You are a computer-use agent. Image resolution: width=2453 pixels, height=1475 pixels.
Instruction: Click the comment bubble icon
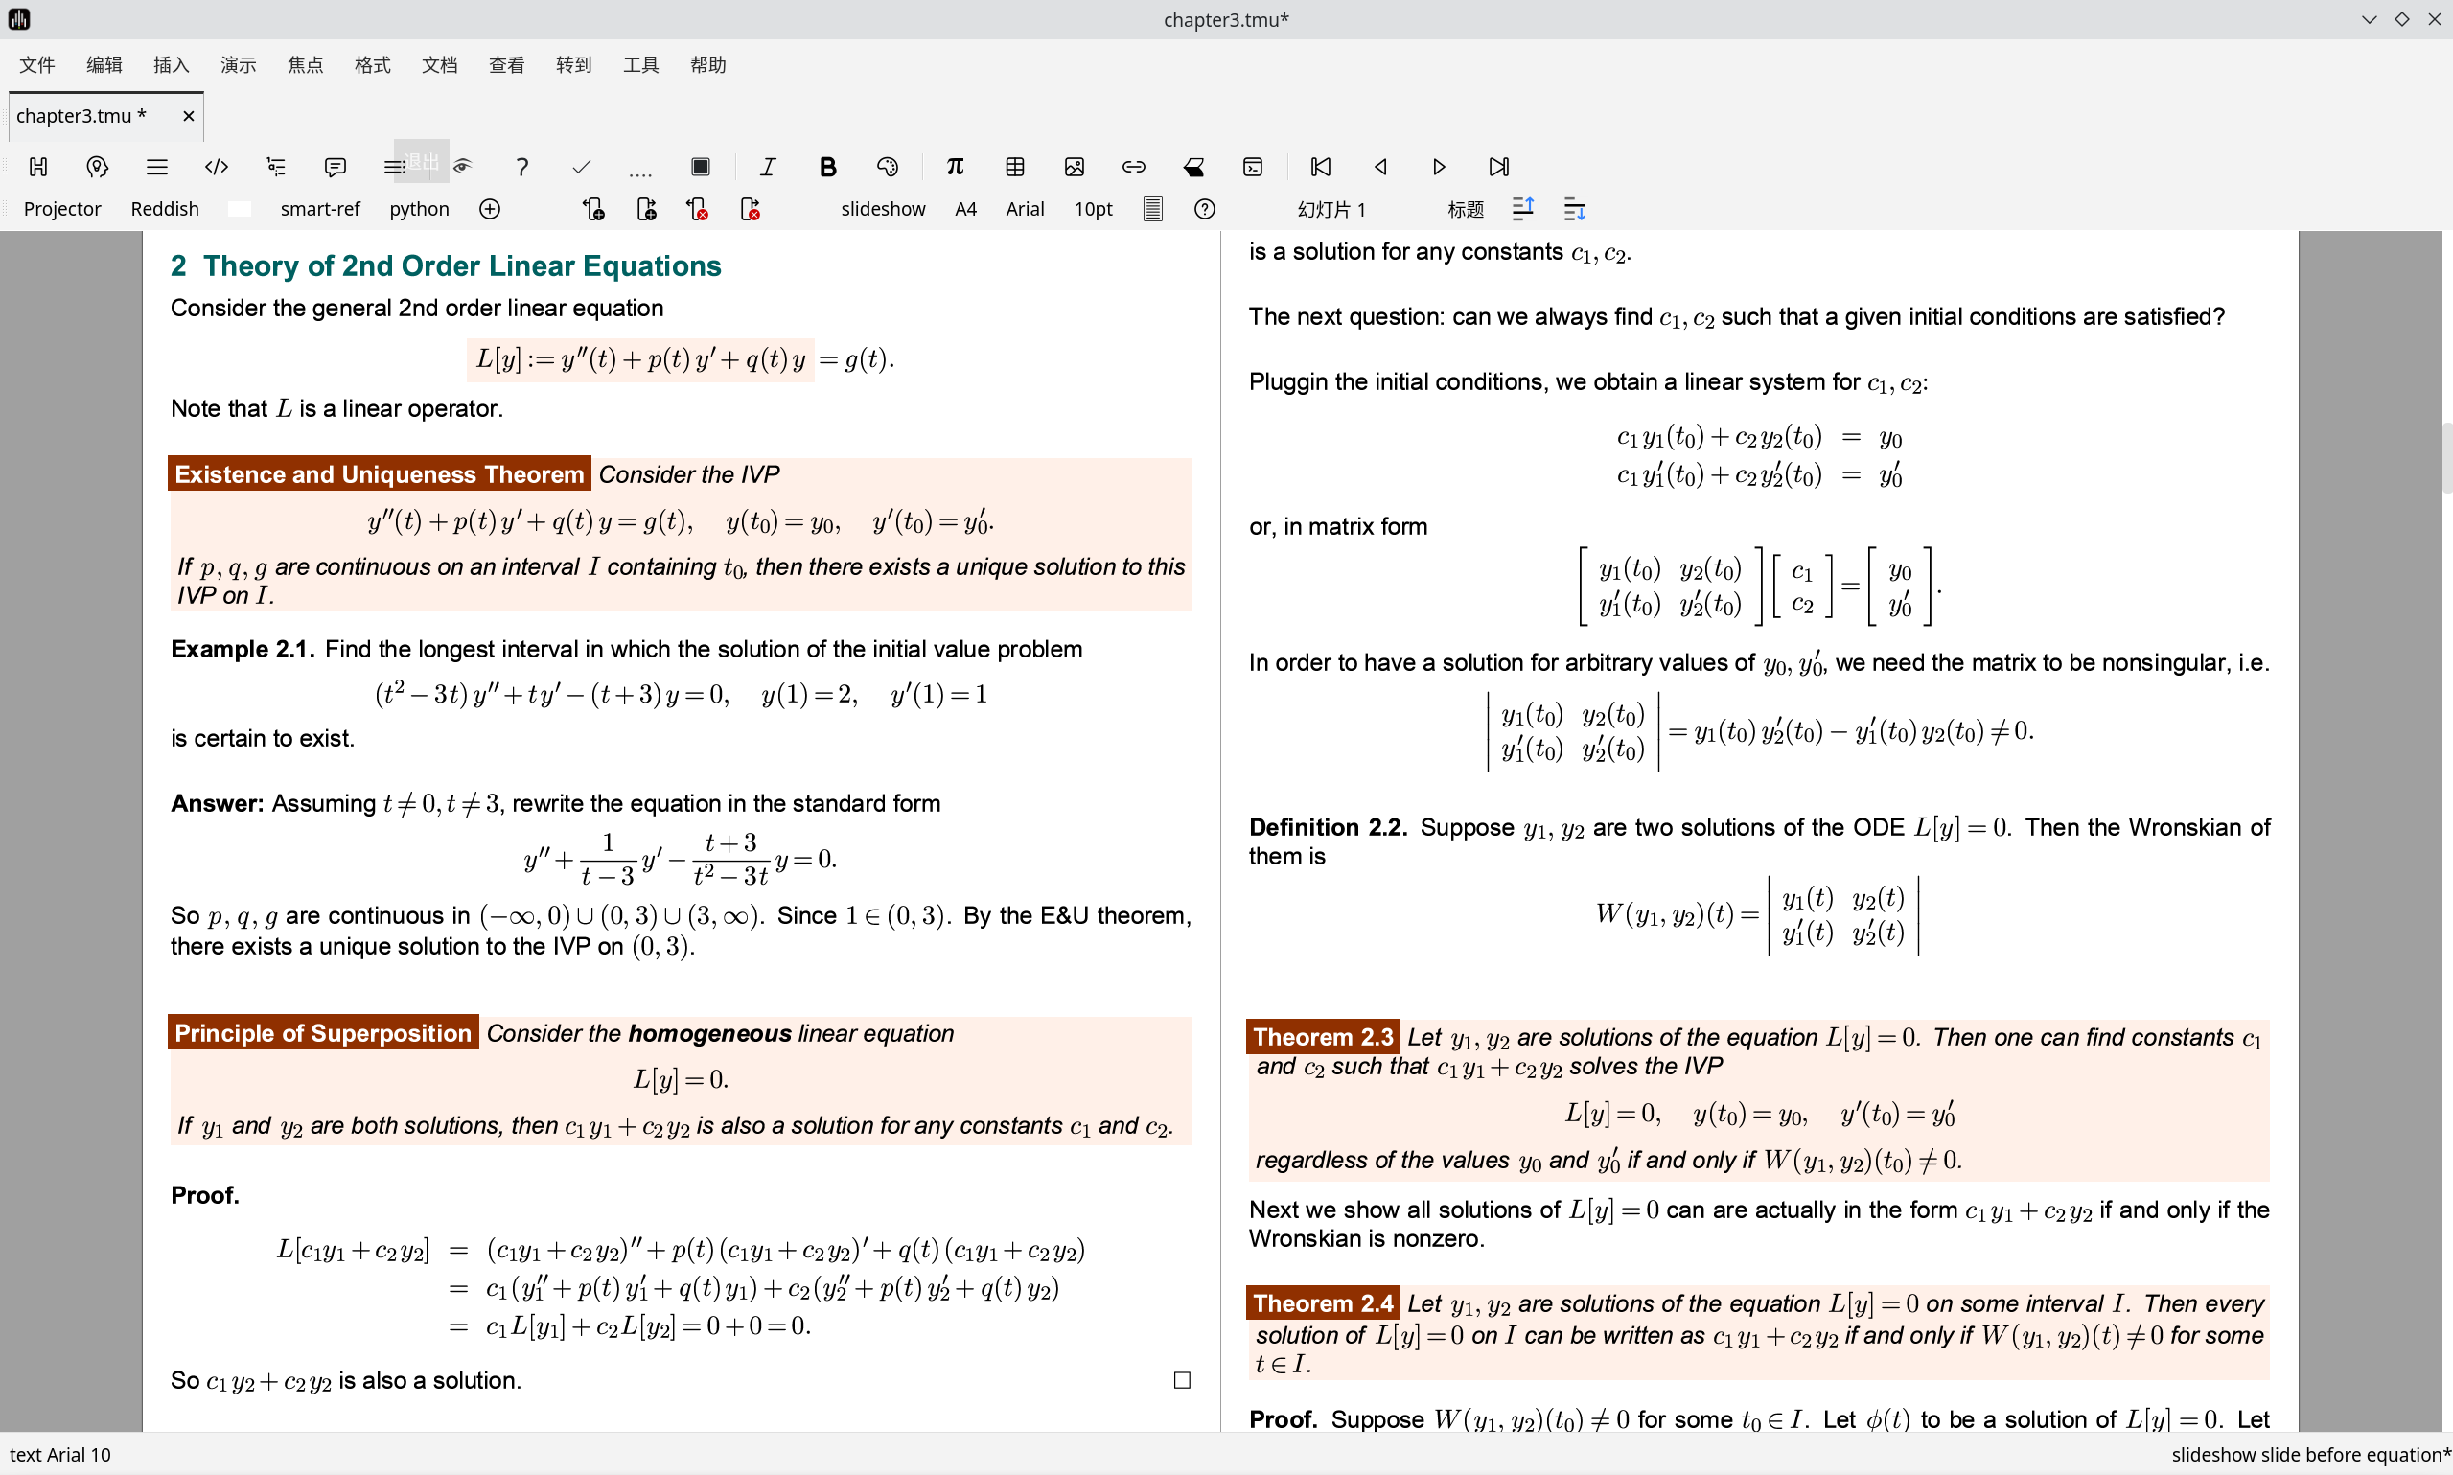click(335, 167)
